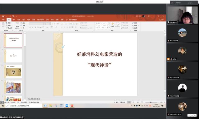The height and width of the screenshot is (119, 199).
Task: Activate the 格式刷 format painter
Action: 9,28
